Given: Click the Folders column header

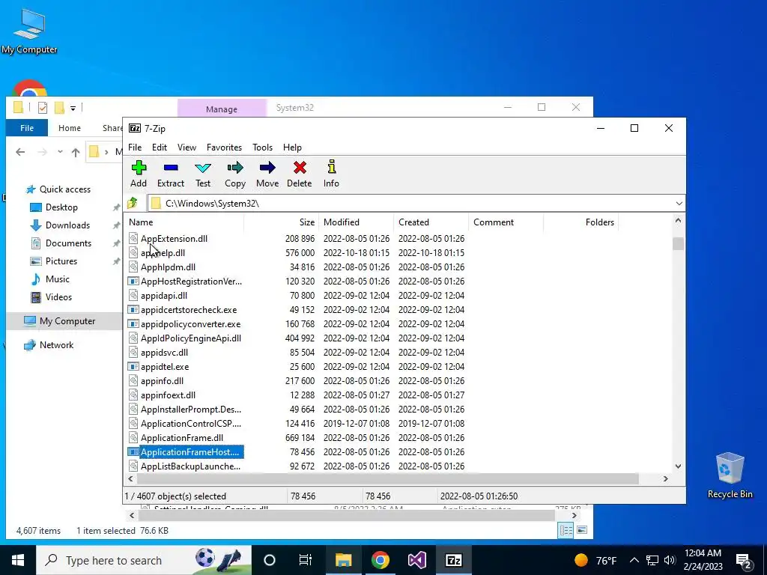Looking at the screenshot, I should pyautogui.click(x=580, y=222).
